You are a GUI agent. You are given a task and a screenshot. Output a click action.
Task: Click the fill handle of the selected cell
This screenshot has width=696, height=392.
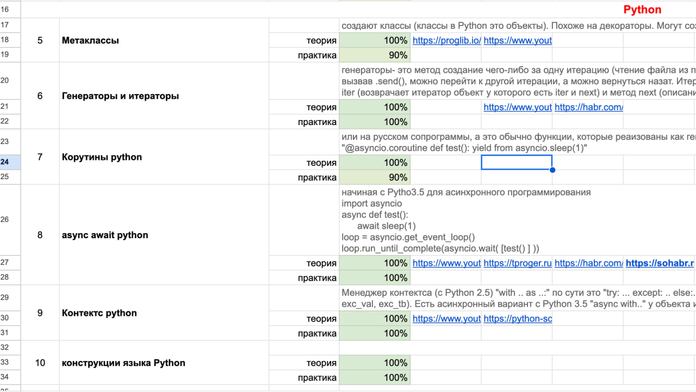[x=552, y=170]
